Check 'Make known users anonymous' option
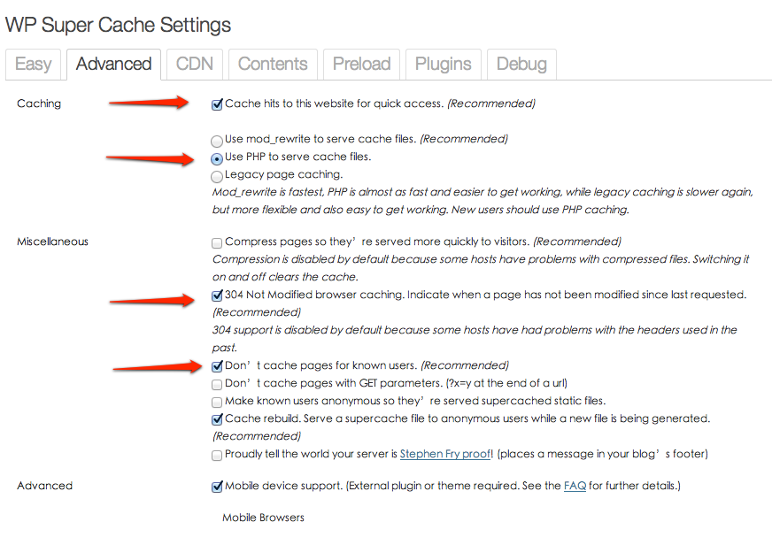 click(217, 403)
